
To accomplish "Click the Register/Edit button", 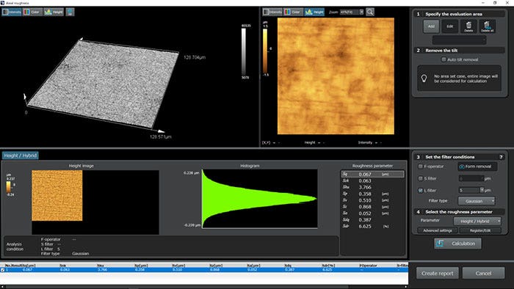I will 480,230.
